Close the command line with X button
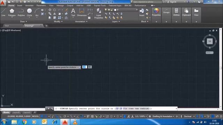This screenshot has width=223, height=125. click(48, 109)
